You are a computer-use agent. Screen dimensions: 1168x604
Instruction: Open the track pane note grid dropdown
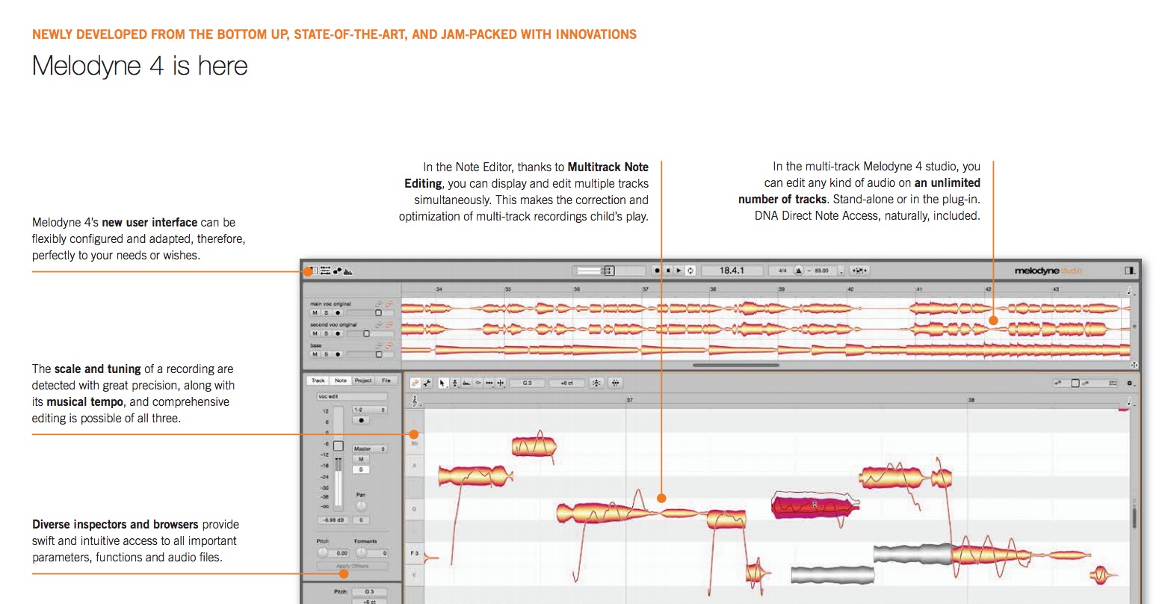(1129, 291)
